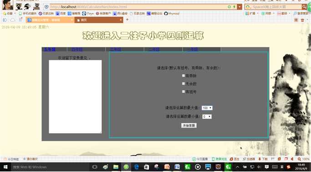Viewport: 311px width, 172px height.
Task: Open the 翻译 translate dropdown
Action: pos(284,14)
